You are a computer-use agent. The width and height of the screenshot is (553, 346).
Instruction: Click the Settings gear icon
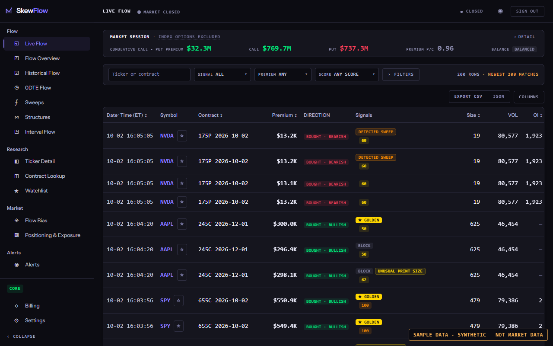pyautogui.click(x=16, y=320)
